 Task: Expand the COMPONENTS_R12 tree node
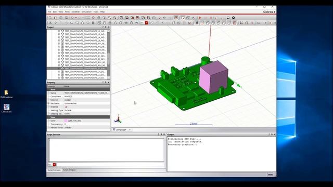59,47
